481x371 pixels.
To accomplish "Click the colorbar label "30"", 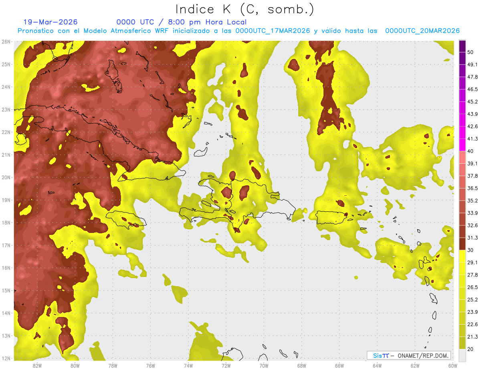I will [x=471, y=250].
